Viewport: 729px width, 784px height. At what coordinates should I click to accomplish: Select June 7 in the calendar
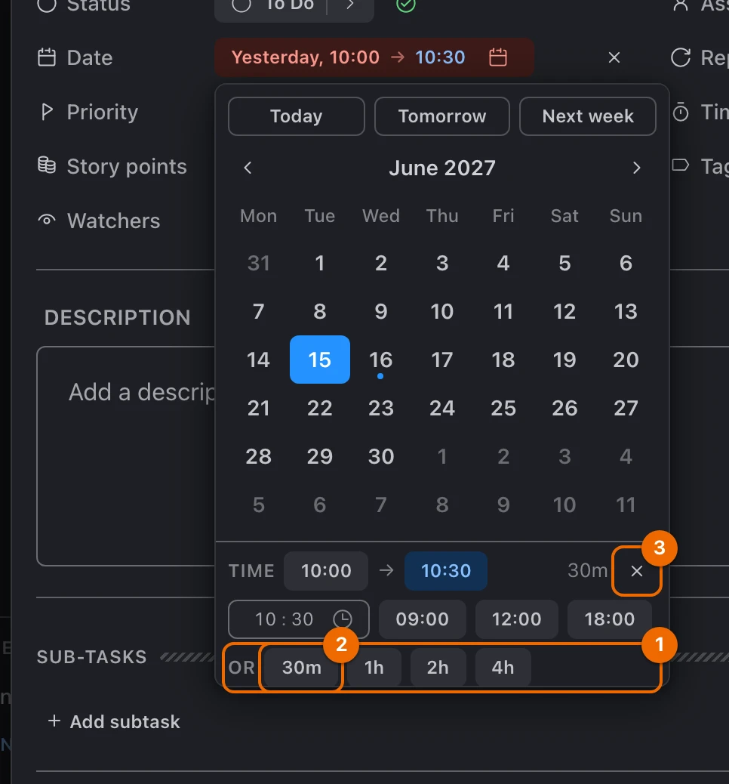click(x=258, y=311)
